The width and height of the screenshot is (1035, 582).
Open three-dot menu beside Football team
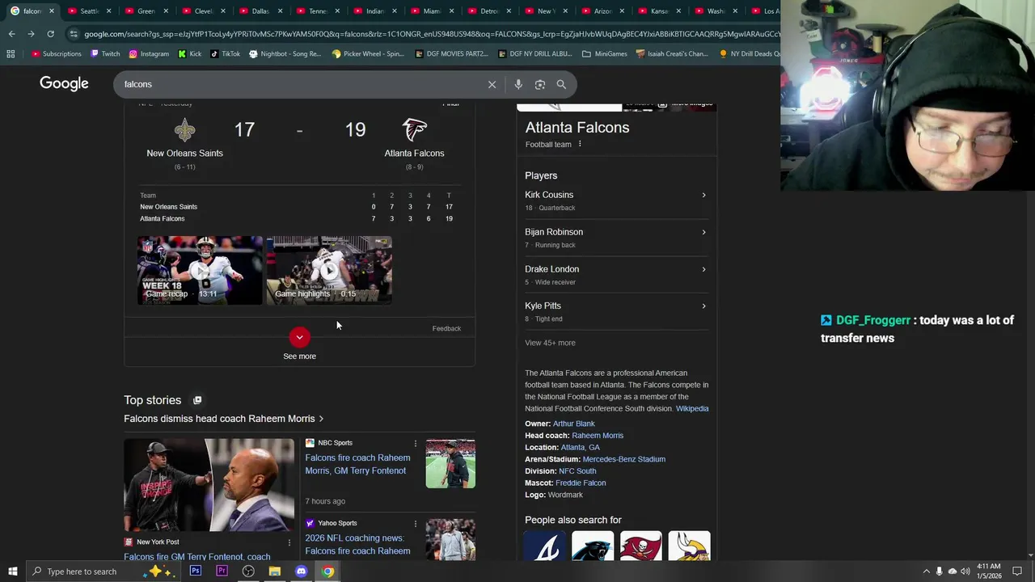580,144
